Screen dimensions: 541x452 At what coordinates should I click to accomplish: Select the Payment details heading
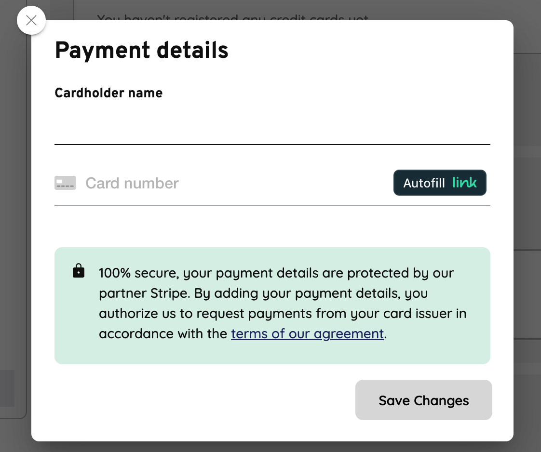142,50
